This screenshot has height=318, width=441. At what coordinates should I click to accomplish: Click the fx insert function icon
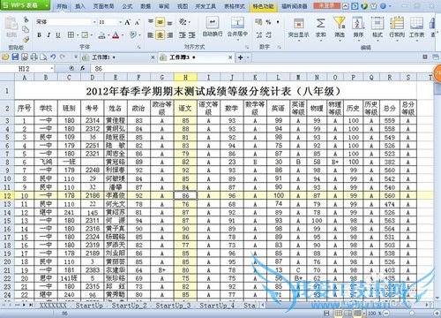point(83,68)
